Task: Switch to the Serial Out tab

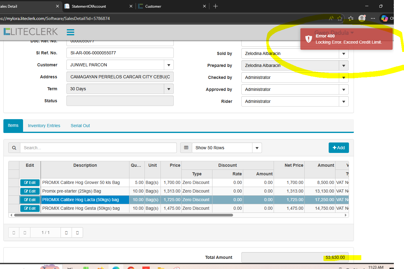Action: (x=80, y=126)
